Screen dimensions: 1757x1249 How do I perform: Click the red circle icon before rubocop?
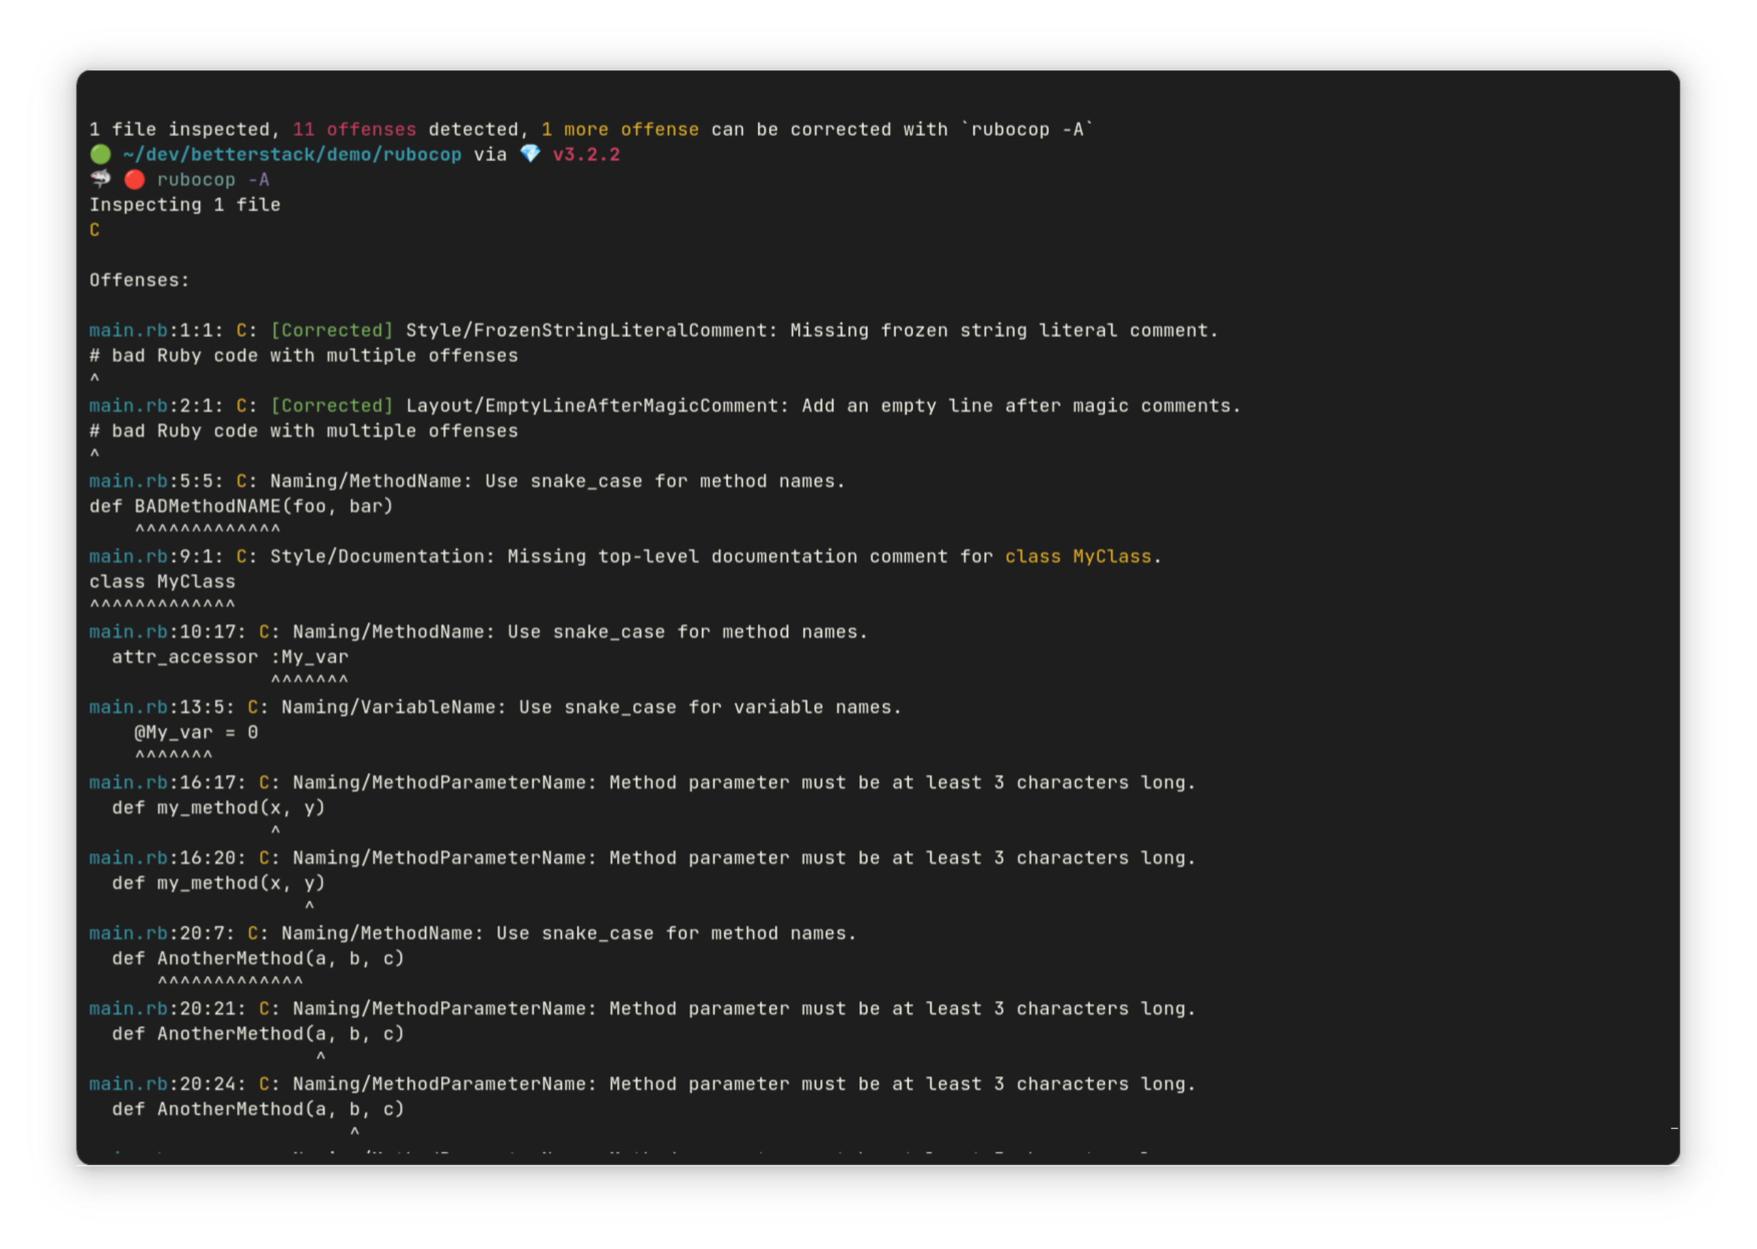point(134,180)
